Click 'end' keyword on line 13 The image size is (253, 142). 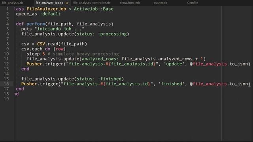click(x=25, y=69)
